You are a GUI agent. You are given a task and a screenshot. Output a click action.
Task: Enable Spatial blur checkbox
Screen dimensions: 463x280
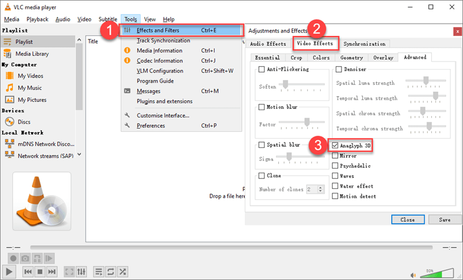click(262, 145)
